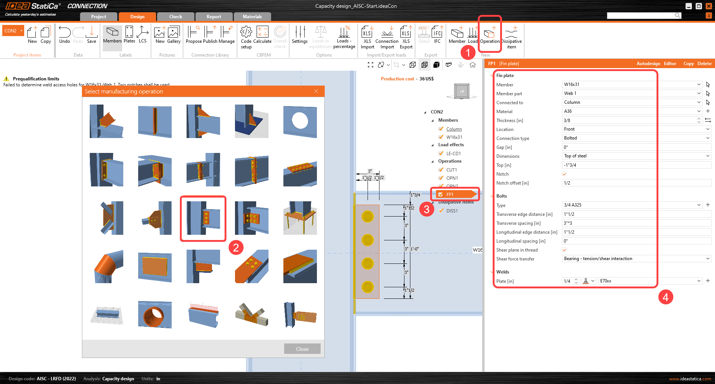Open the Connection type dropdown
The width and height of the screenshot is (715, 384).
[708, 138]
